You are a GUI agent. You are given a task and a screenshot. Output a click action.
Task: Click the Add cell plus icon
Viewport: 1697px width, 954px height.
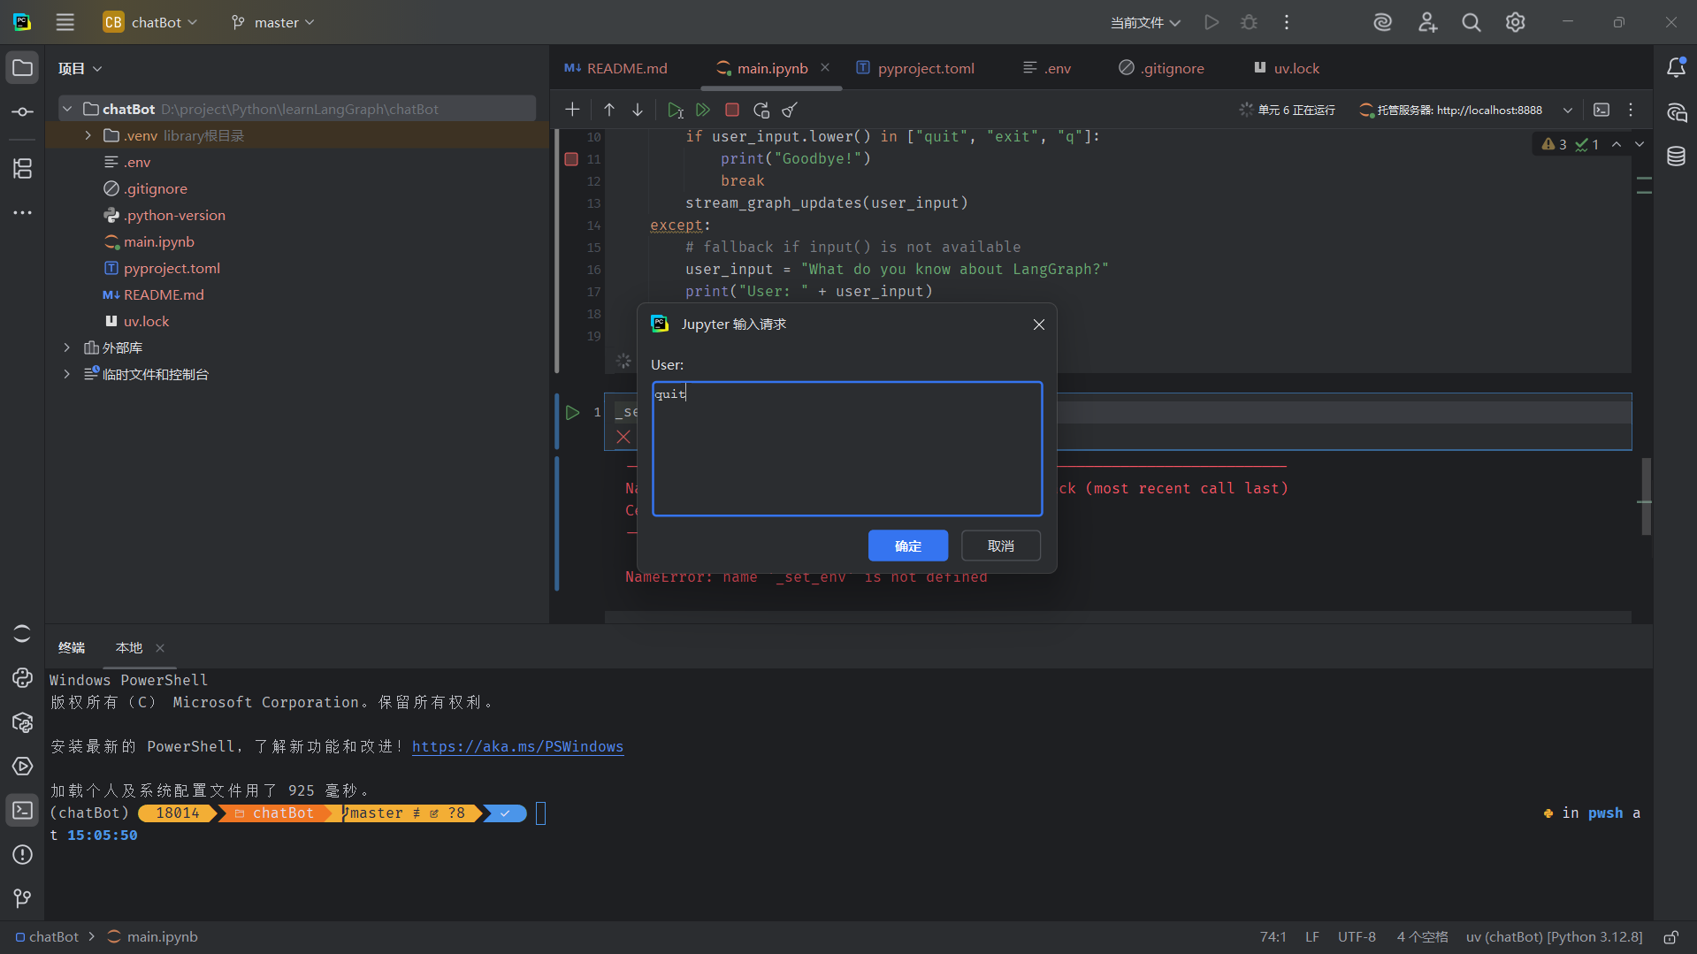(x=572, y=110)
